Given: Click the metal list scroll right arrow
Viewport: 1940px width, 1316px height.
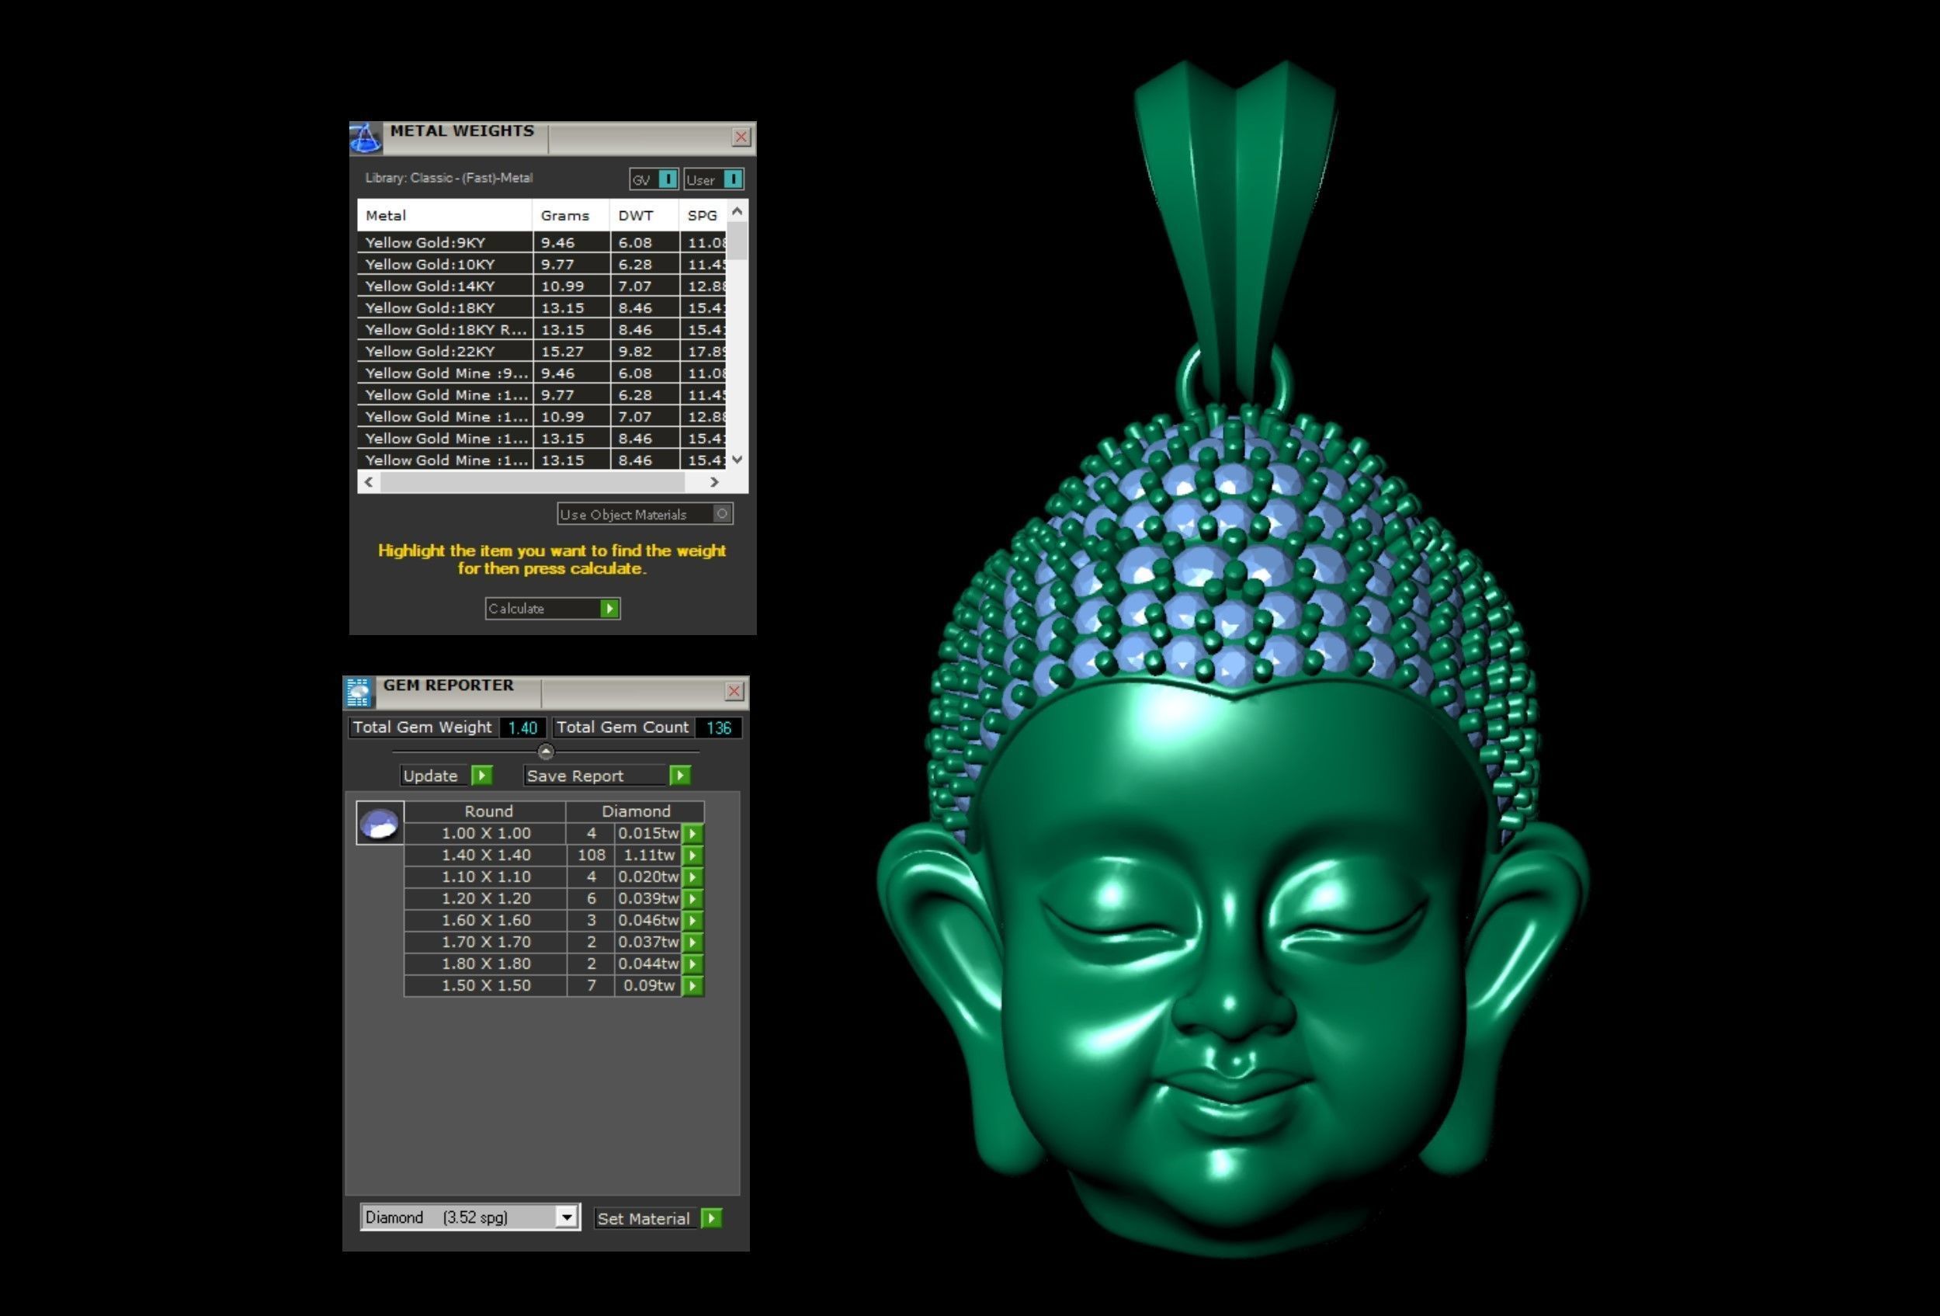Looking at the screenshot, I should [714, 482].
